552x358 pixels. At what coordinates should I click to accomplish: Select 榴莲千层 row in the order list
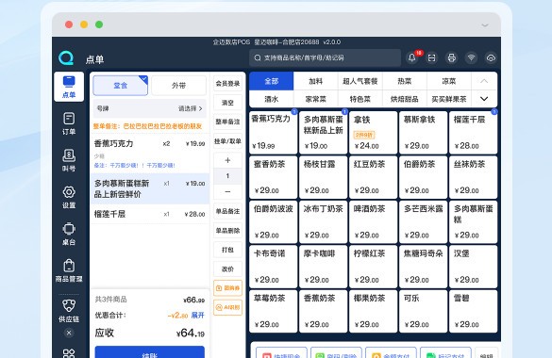[x=150, y=214]
